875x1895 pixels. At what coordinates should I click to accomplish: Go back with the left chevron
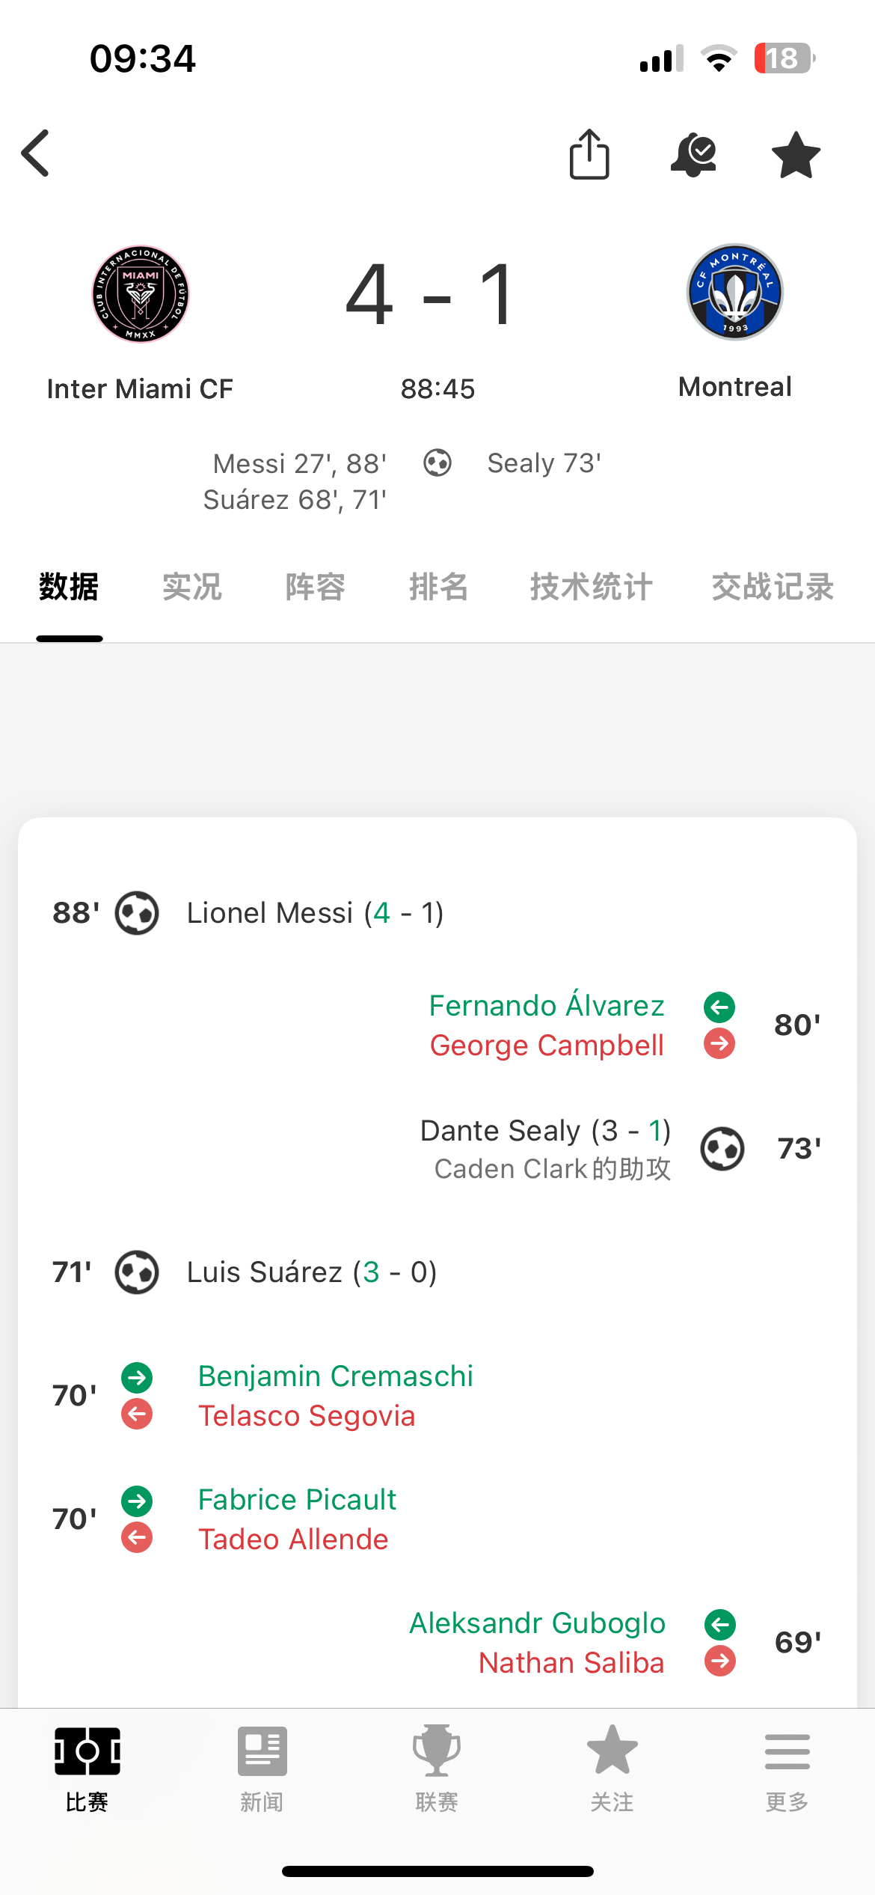[x=35, y=153]
